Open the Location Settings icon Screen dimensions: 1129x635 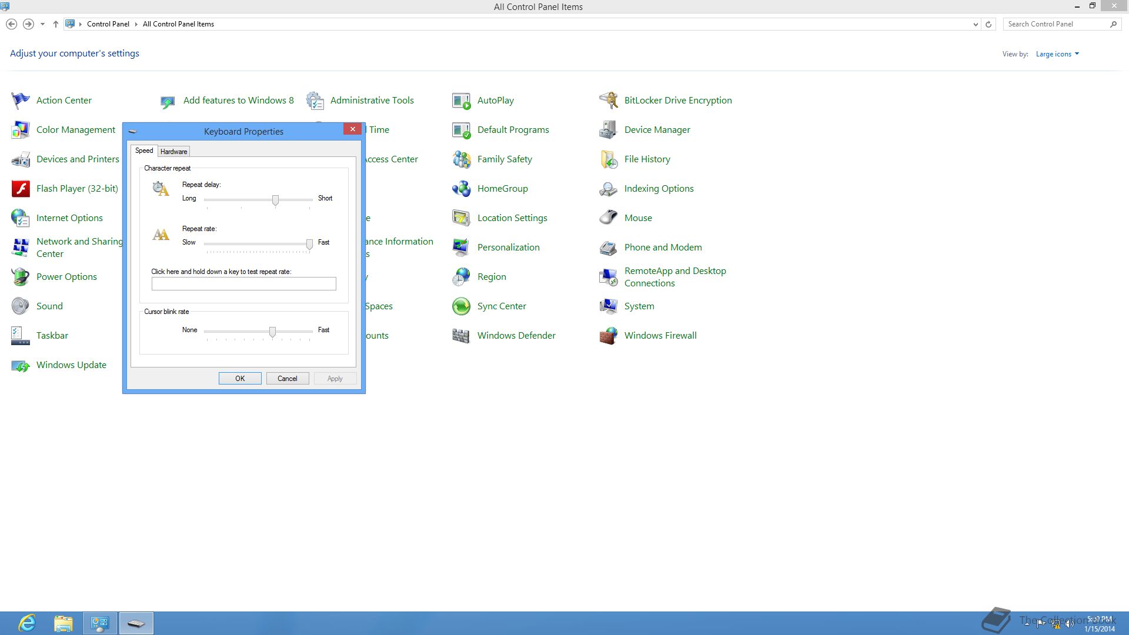[462, 218]
